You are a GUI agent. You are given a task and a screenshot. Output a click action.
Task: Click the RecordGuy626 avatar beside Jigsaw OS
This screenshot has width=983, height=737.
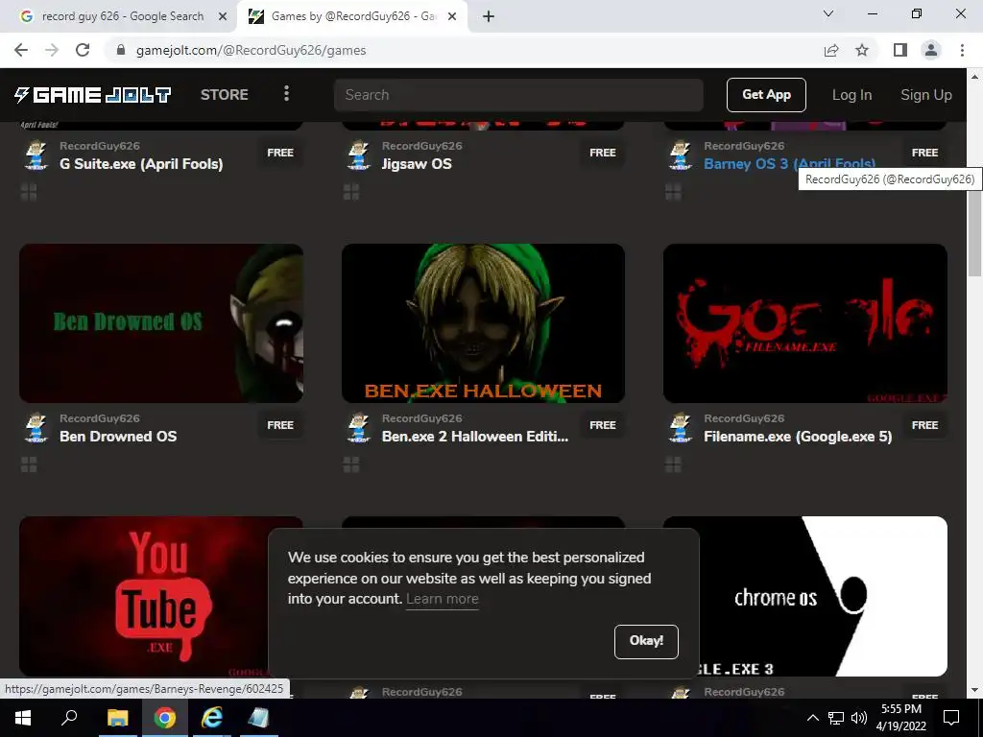point(359,155)
